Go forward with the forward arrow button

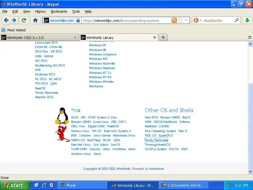pos(14,20)
